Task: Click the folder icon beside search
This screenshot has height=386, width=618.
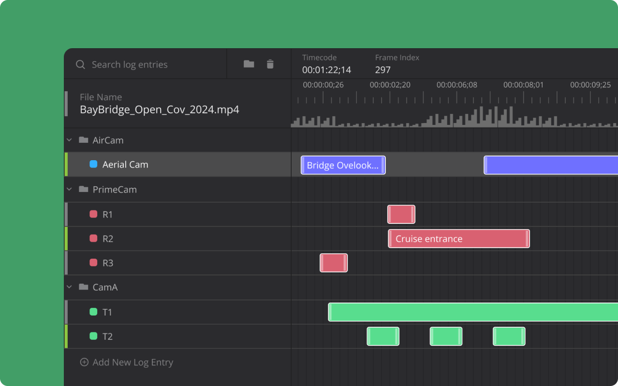Action: pyautogui.click(x=249, y=64)
